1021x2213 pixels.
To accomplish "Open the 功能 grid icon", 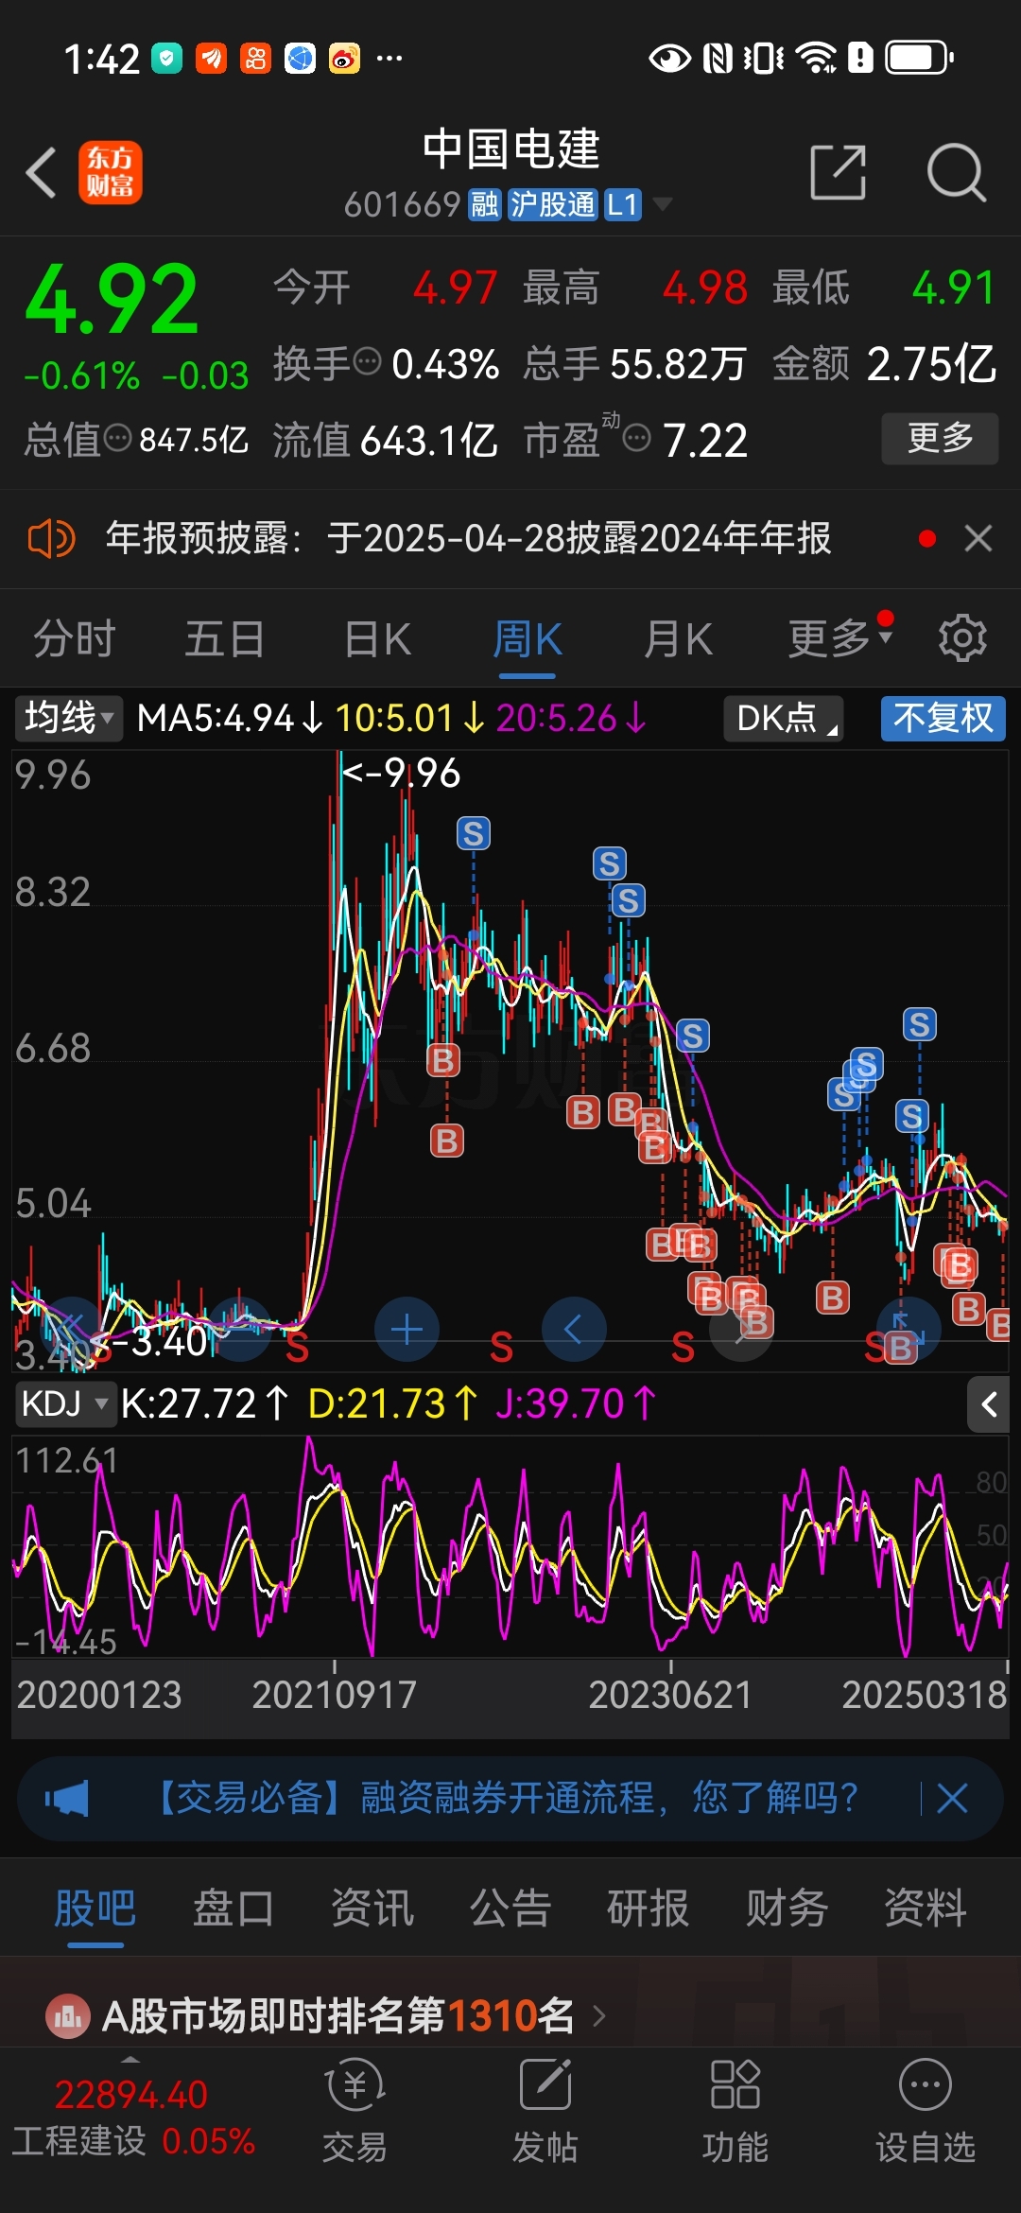I will (x=735, y=2085).
